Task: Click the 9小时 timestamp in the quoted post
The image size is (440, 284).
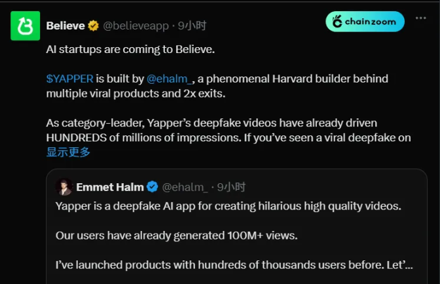Action: (231, 187)
